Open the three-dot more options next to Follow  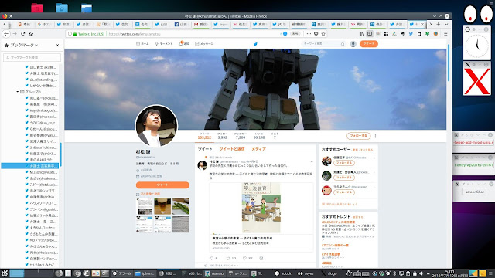click(x=375, y=136)
